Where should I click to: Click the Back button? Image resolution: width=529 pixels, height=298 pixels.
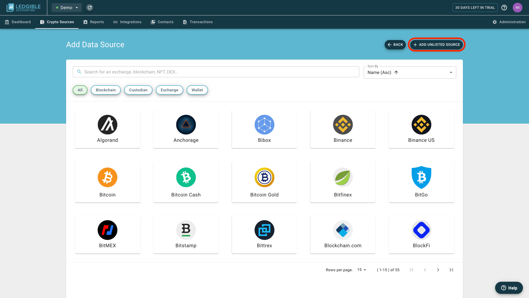pyautogui.click(x=395, y=45)
